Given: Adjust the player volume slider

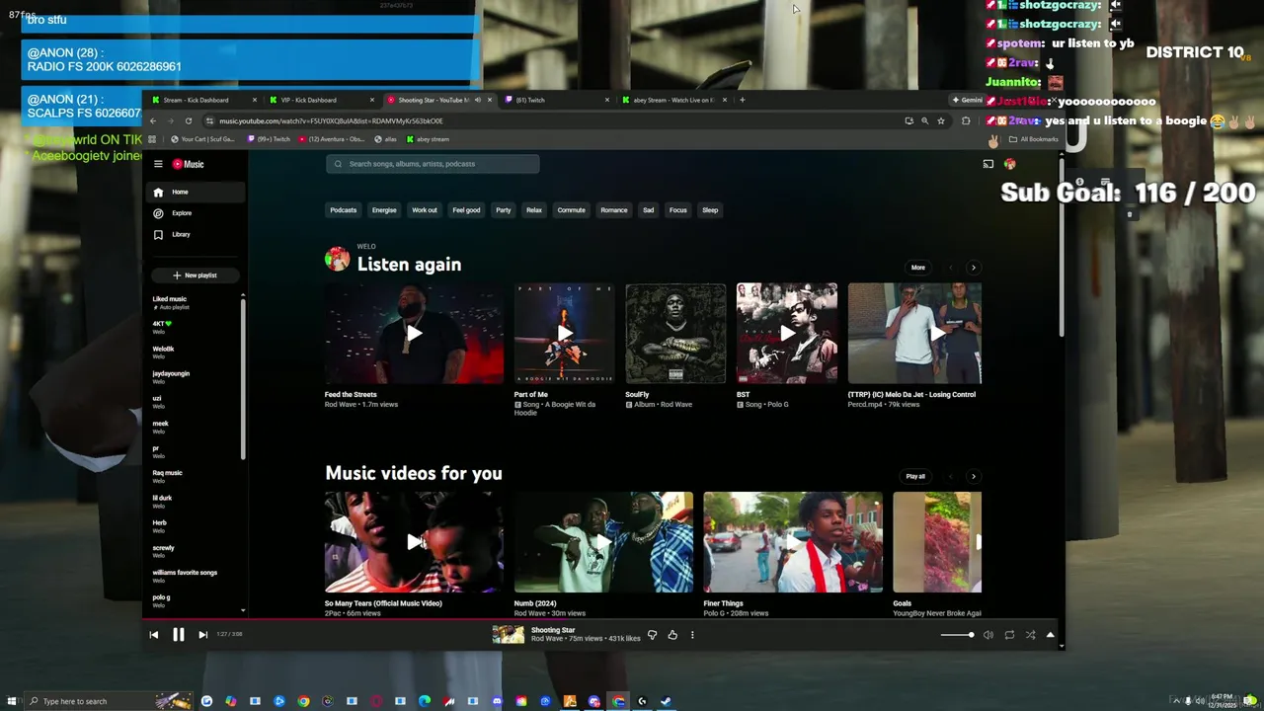Looking at the screenshot, I should coord(957,635).
